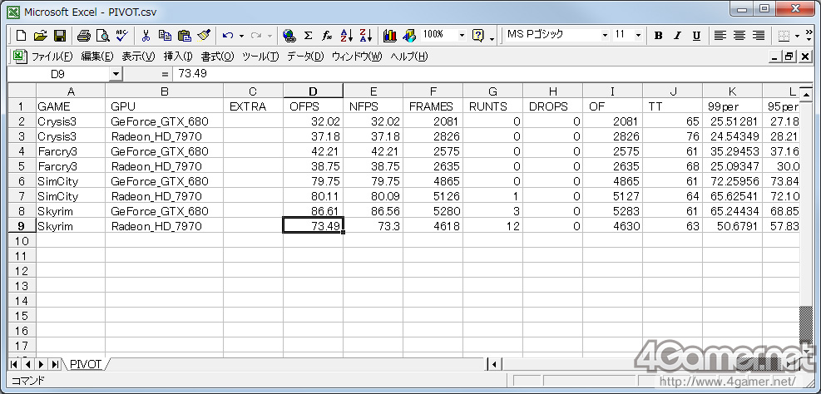Toggle underline formatting
This screenshot has height=394, width=821.
tap(696, 36)
